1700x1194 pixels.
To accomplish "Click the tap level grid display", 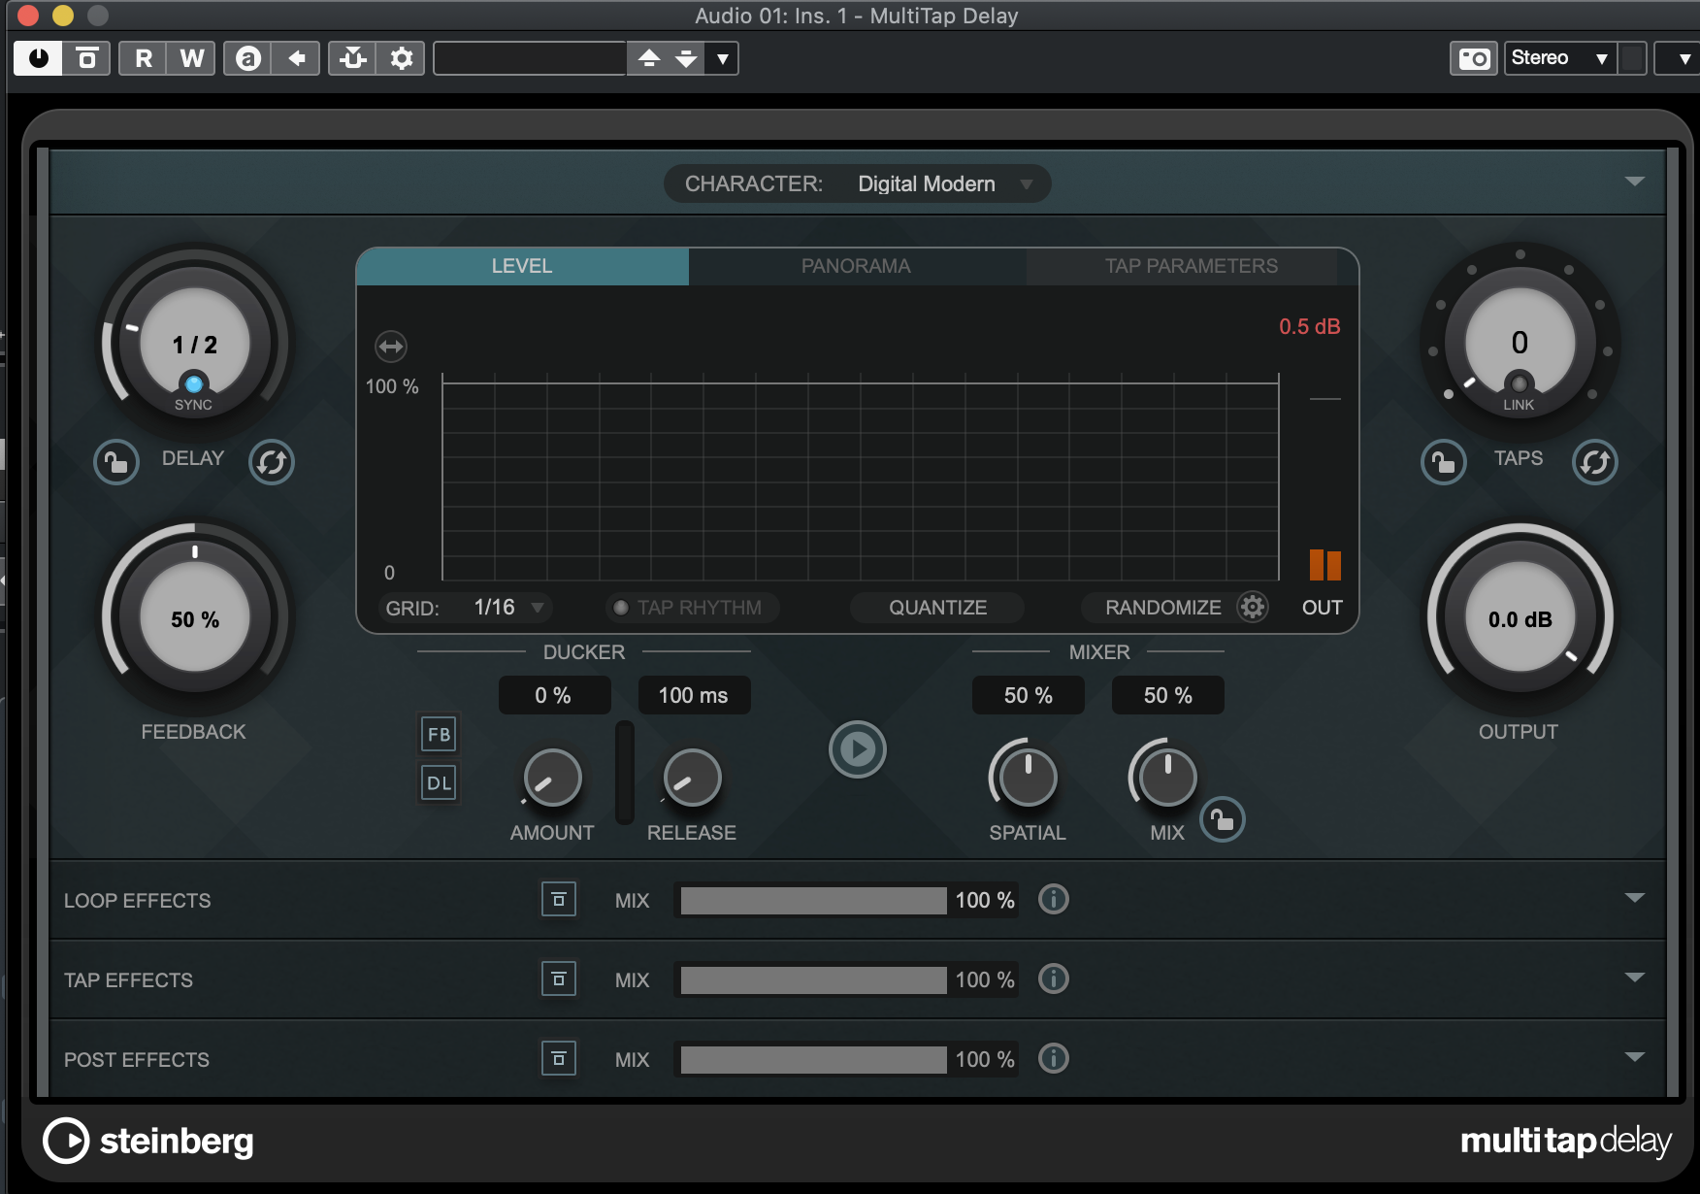I will [x=860, y=477].
